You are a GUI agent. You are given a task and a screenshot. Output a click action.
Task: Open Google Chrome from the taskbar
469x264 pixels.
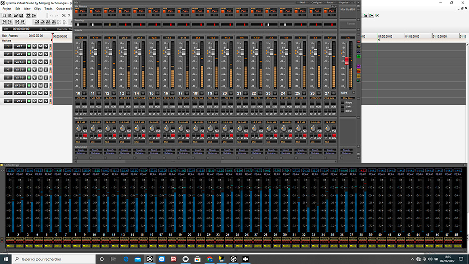coord(209,259)
